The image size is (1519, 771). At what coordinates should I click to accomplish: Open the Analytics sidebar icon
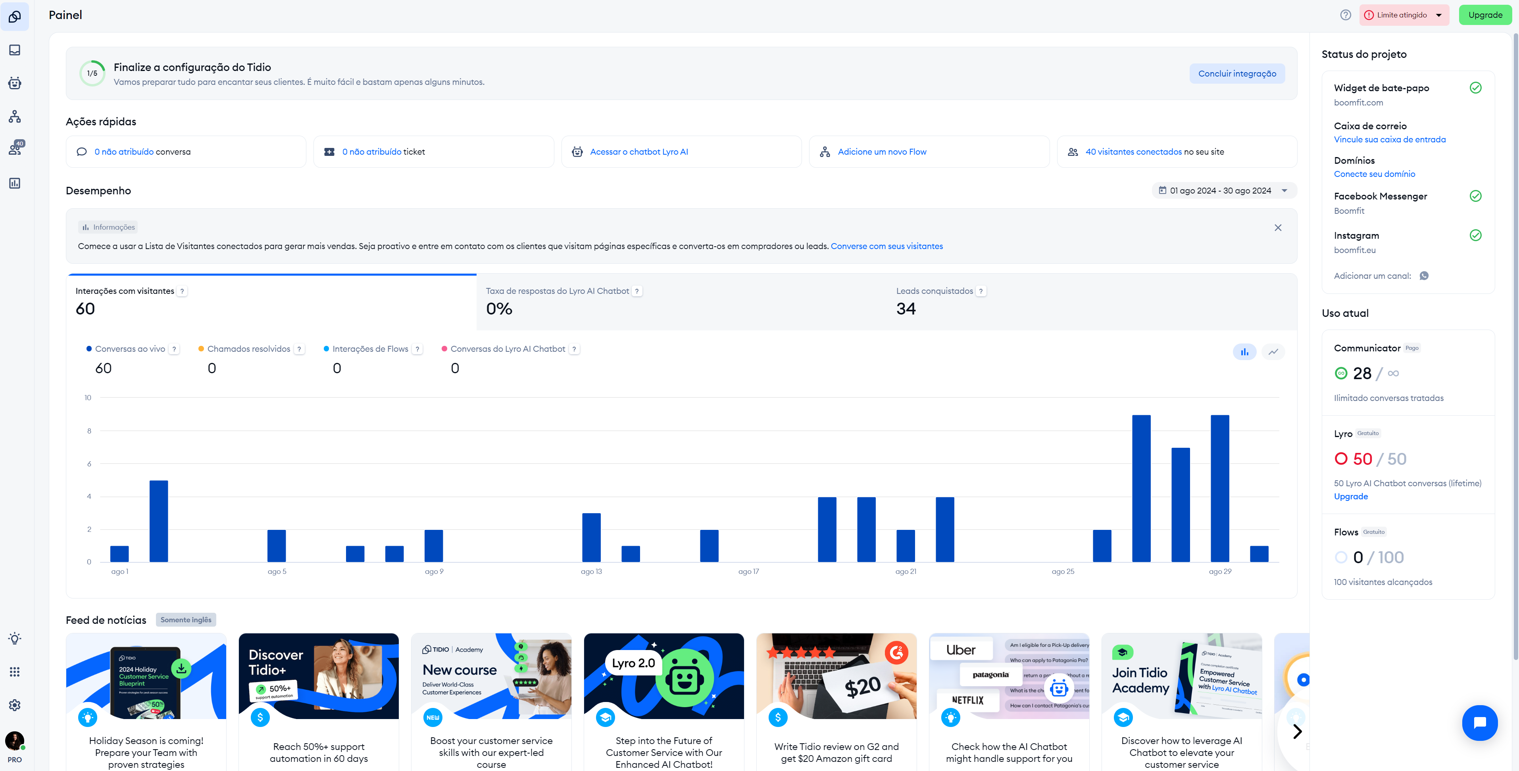pos(15,183)
